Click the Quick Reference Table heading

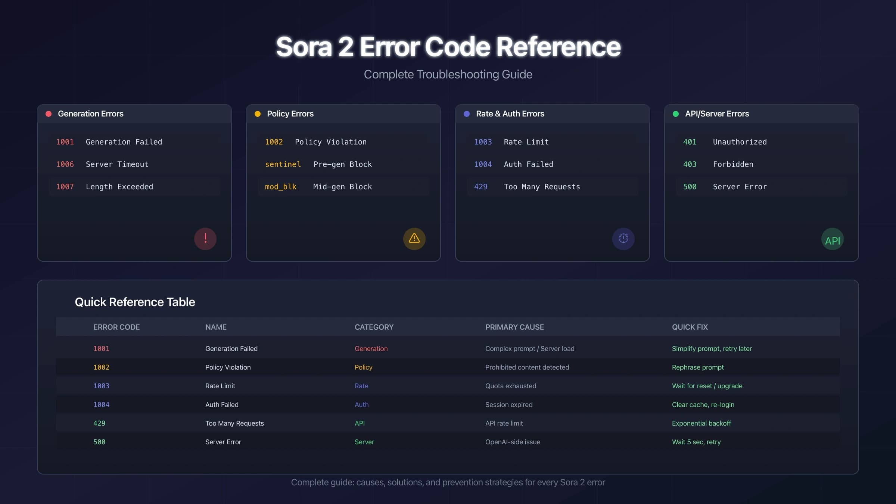(135, 302)
